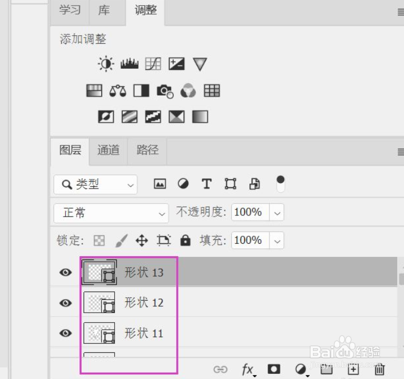
Task: Click the 不透明度 opacity value field
Action: pyautogui.click(x=251, y=213)
